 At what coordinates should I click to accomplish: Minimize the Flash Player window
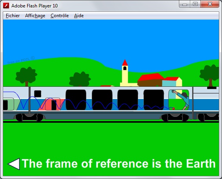pos(185,4)
